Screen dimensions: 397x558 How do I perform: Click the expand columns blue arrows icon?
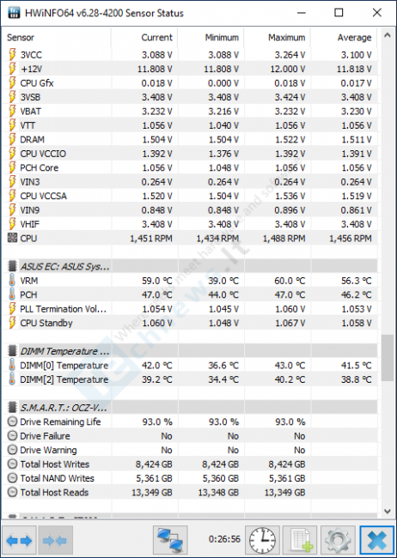click(x=19, y=541)
